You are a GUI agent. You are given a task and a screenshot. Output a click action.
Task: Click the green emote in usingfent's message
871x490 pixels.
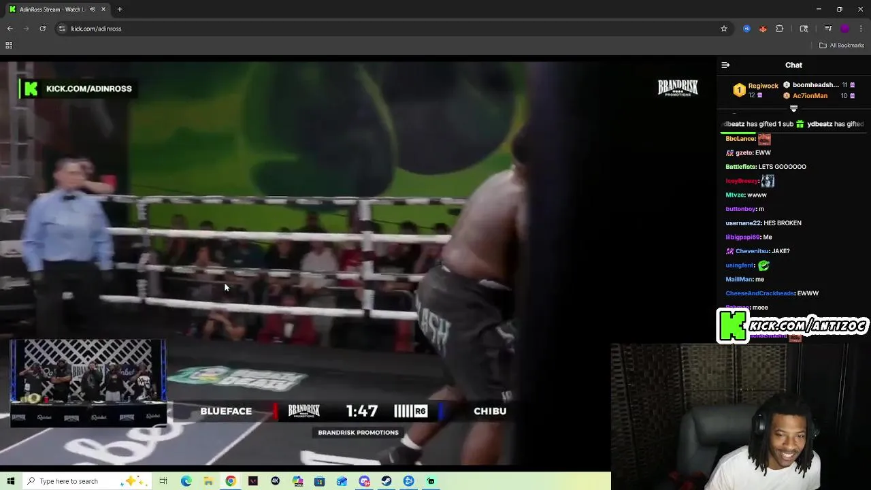pos(763,265)
